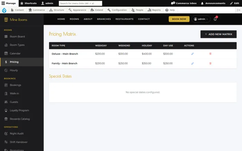This screenshot has height=151, width=242.
Task: Edit Deluxe - Main Branch pricing row
Action: point(193,54)
